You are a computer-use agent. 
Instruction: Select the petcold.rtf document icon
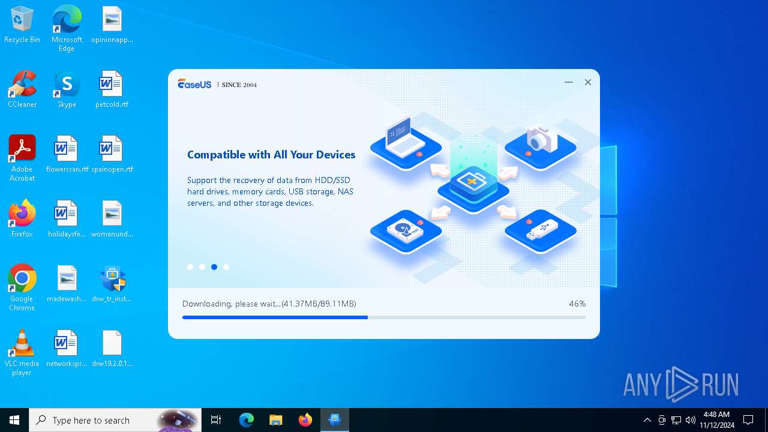coord(112,90)
